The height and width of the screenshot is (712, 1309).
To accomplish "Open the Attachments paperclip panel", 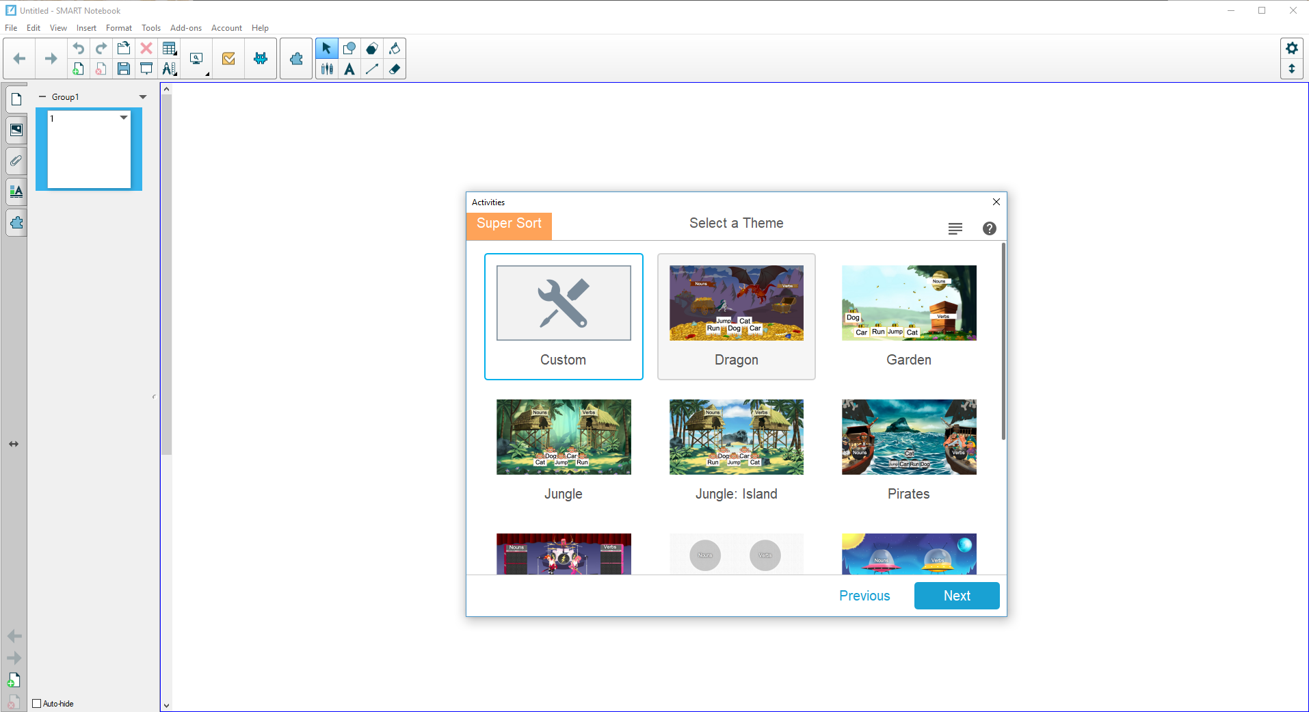I will pyautogui.click(x=16, y=161).
